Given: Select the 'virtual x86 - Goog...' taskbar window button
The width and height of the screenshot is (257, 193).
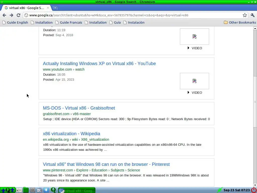Looking at the screenshot, I should click(77, 190).
